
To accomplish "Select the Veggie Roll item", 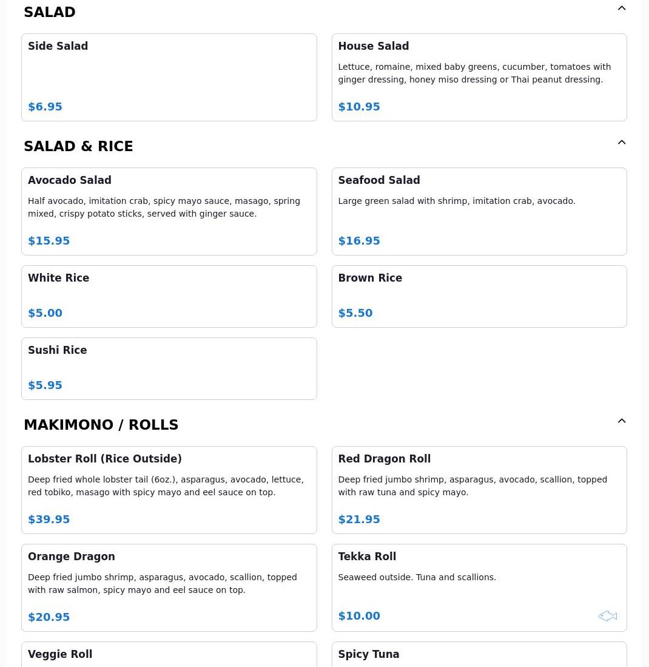I will point(169,655).
